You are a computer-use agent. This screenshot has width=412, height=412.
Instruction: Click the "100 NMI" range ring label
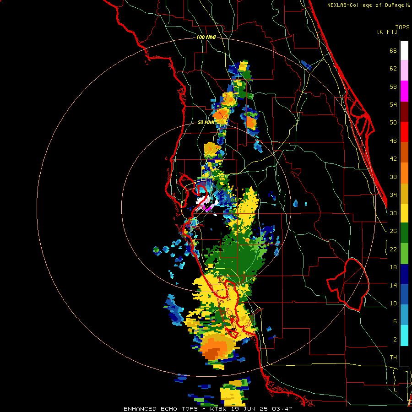click(206, 38)
